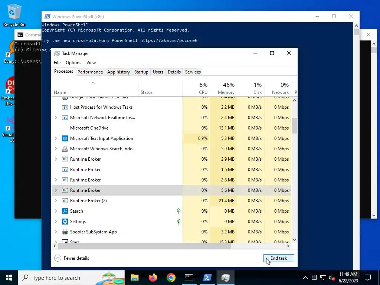Switch to PowerShell taskbar icon
The image size is (380, 285).
[x=207, y=278]
